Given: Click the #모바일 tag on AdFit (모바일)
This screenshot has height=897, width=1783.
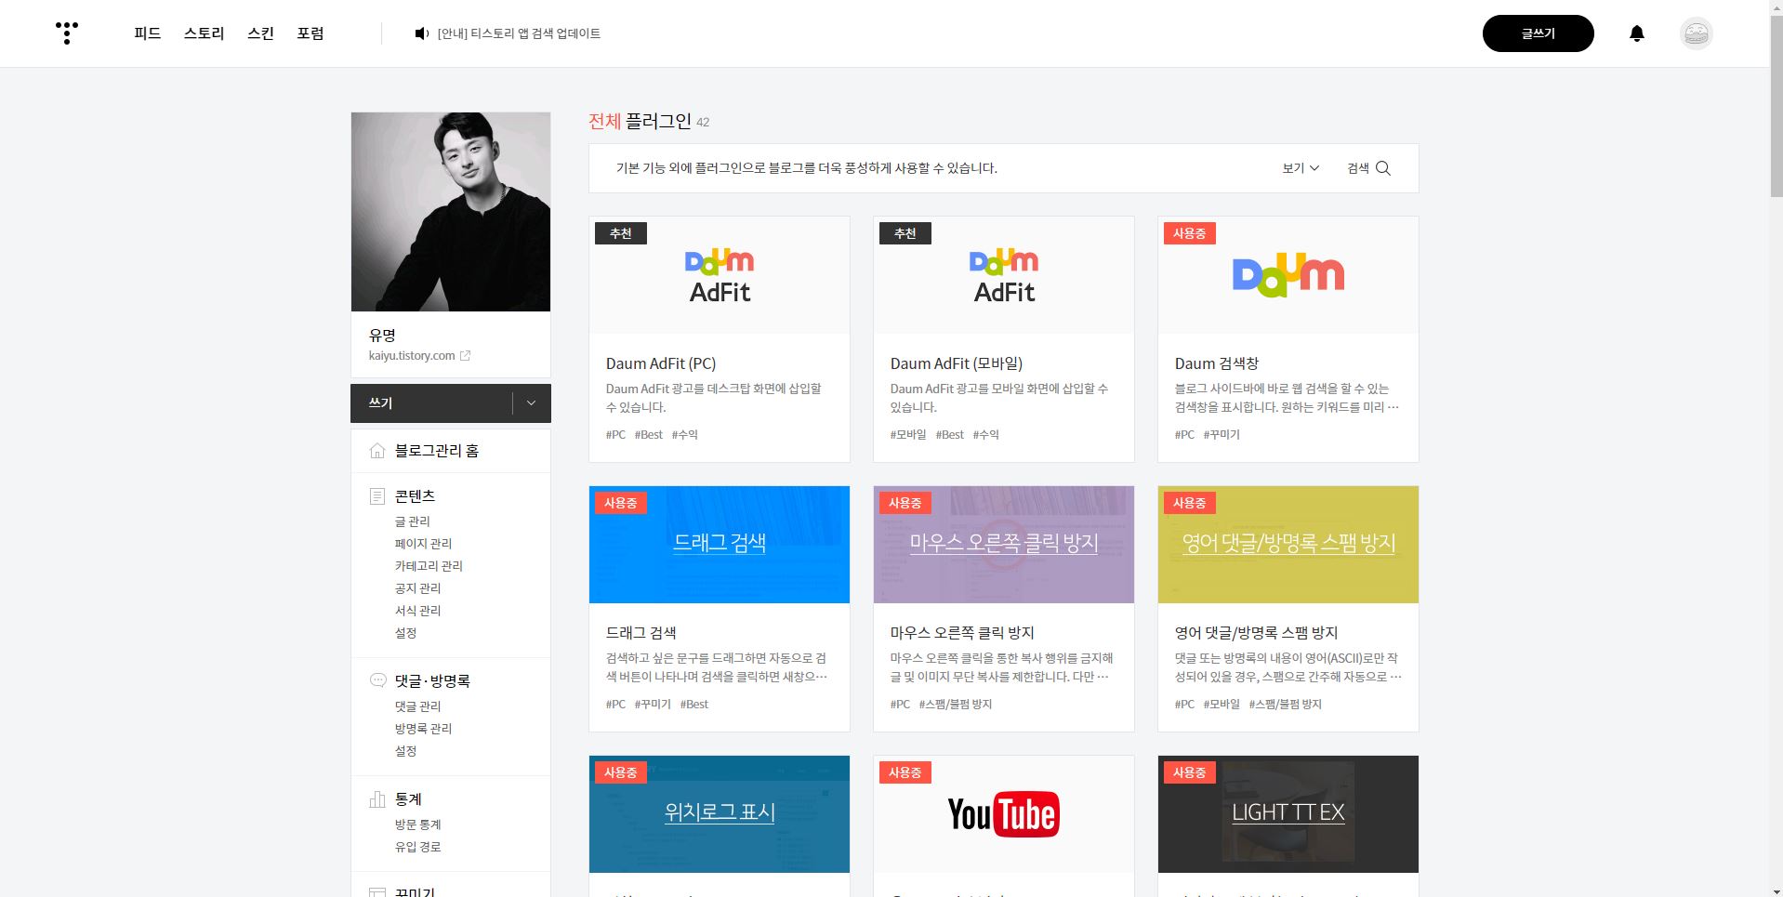Looking at the screenshot, I should pos(908,434).
